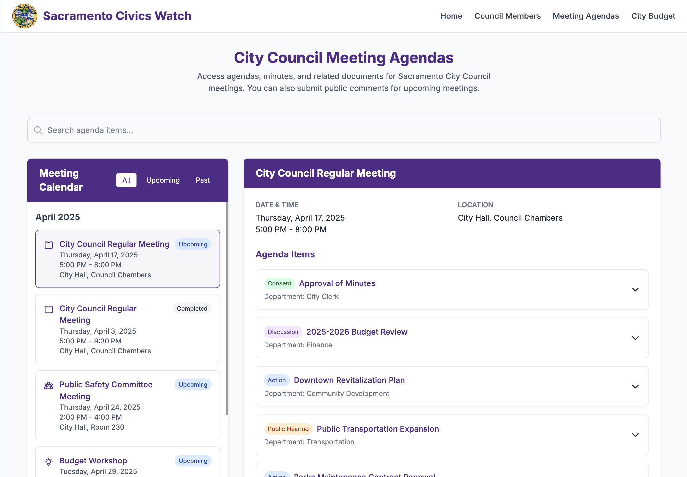Focus the Search agenda items field
Screen dimensions: 687x477
tap(344, 130)
